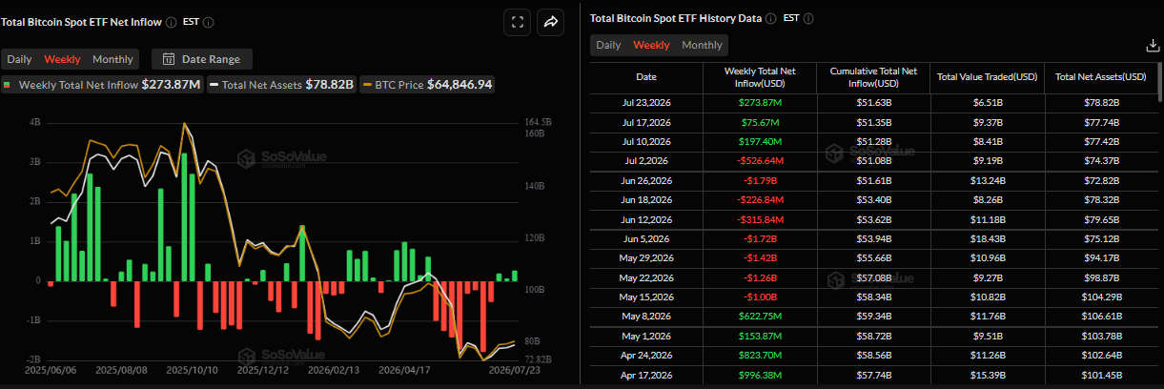Download history data with the download icon
Viewport: 1164px width, 389px height.
(x=1152, y=45)
